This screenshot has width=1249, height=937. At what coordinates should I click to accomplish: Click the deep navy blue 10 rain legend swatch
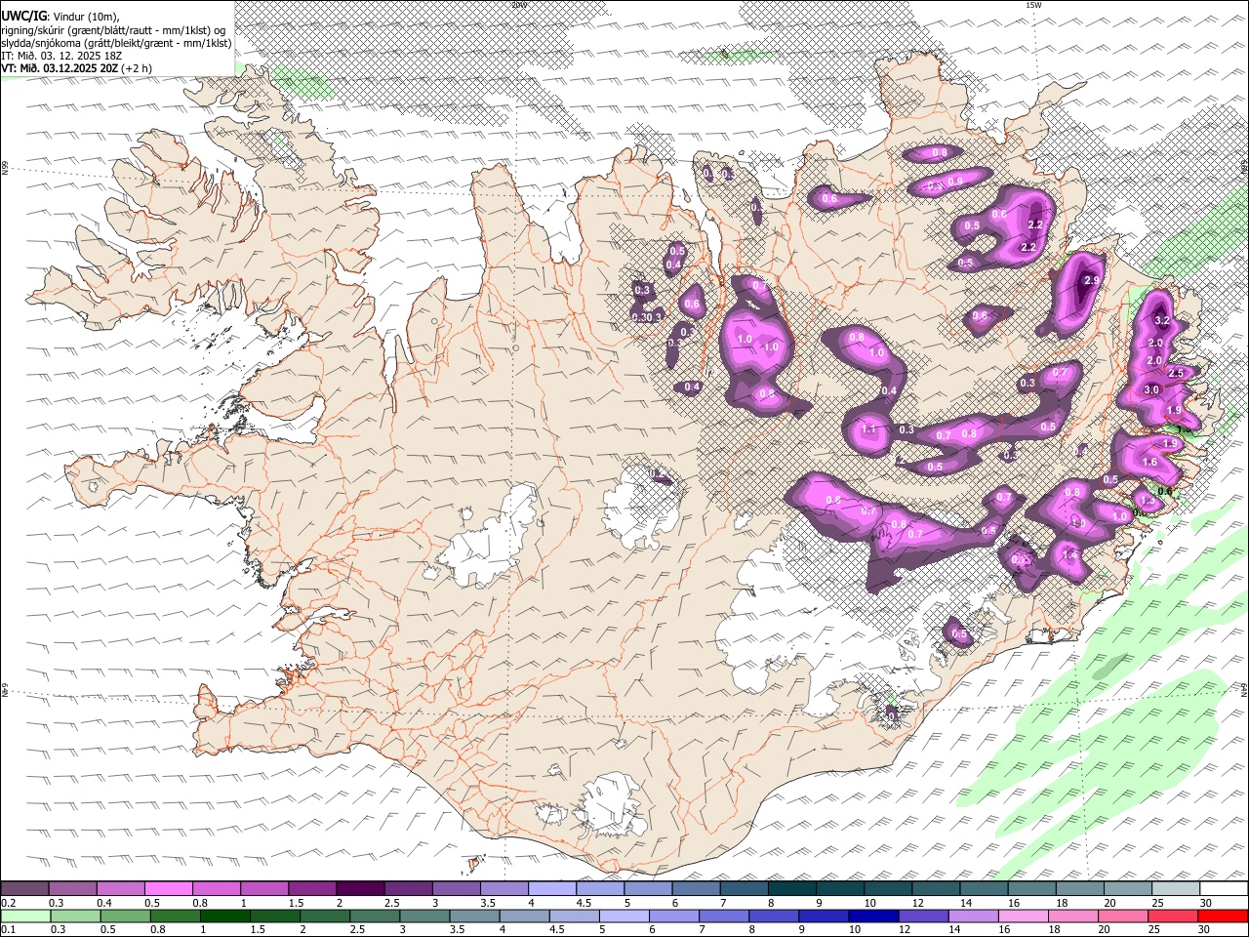coord(872,916)
